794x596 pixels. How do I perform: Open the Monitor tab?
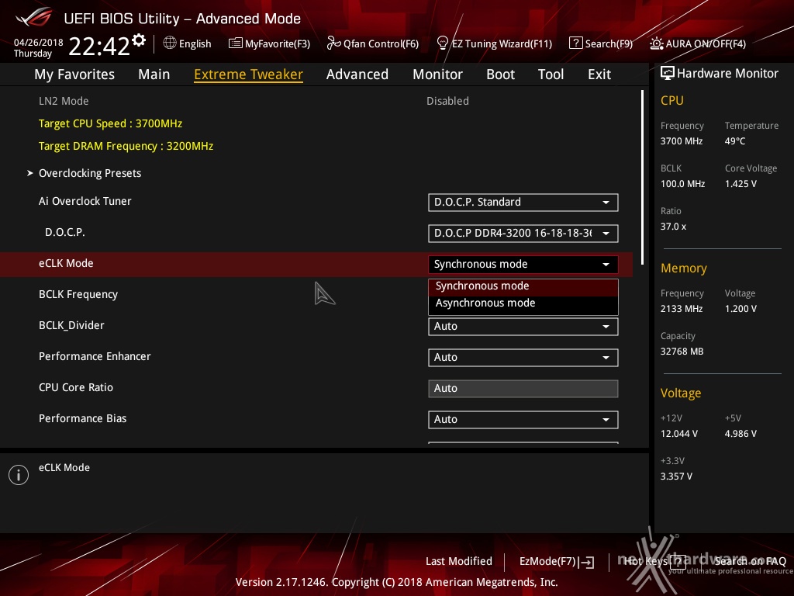click(437, 74)
